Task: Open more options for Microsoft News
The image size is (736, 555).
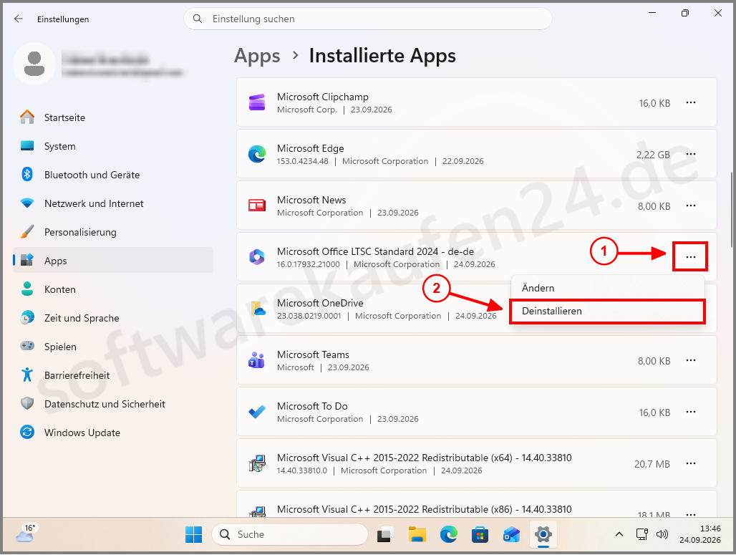Action: 690,206
